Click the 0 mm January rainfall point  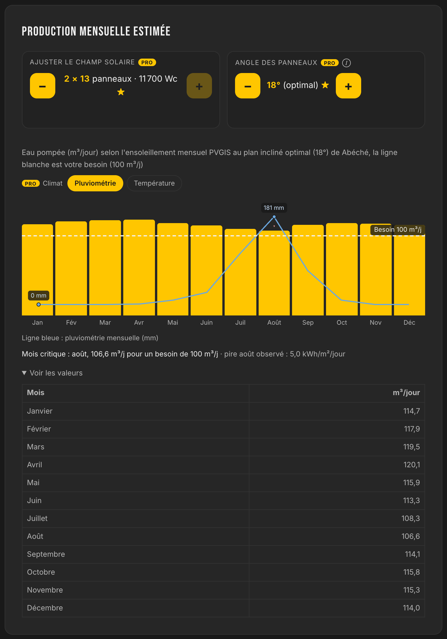click(39, 304)
